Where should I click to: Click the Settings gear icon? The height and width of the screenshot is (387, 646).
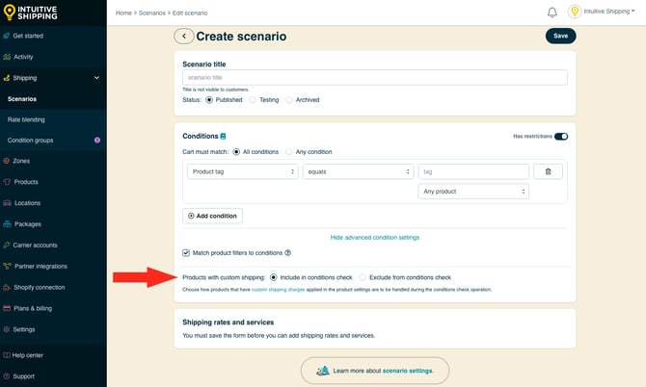point(6,329)
